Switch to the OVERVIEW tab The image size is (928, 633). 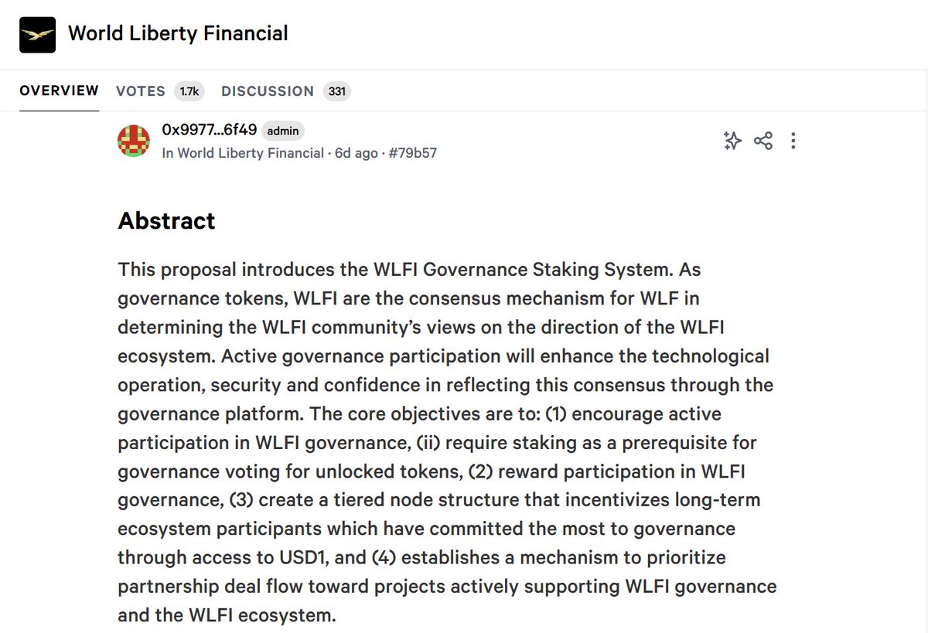(59, 90)
